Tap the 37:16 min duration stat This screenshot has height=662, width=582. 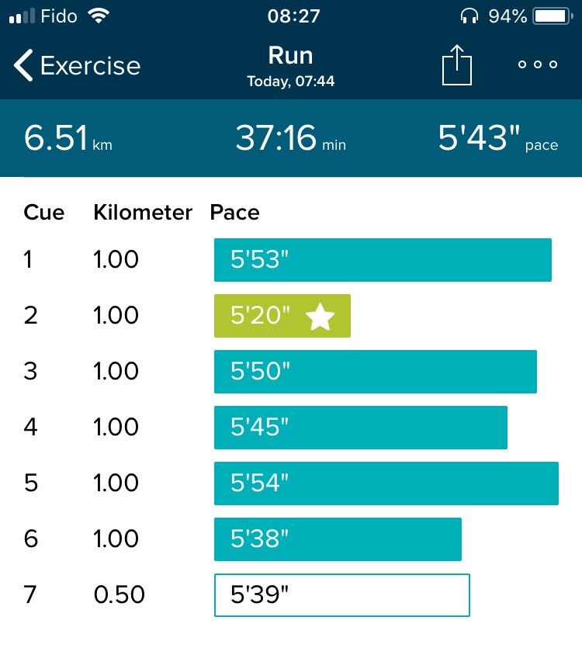click(290, 140)
